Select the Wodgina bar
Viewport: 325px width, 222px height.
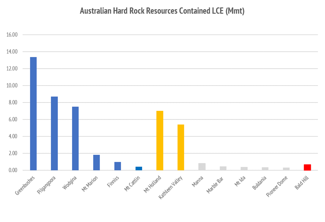coord(75,138)
